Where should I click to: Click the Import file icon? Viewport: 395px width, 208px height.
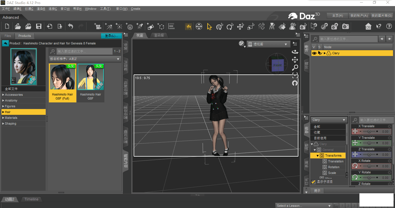(49, 27)
